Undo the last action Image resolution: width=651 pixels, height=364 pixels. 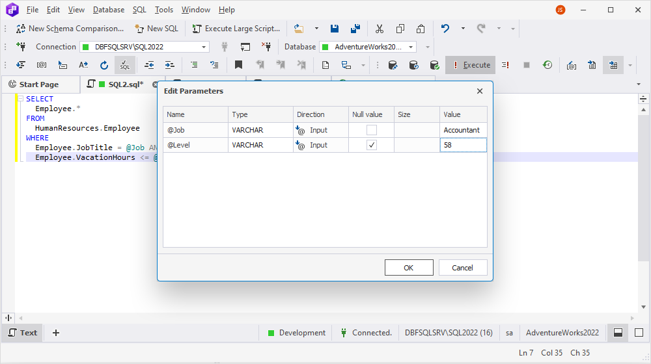[445, 29]
